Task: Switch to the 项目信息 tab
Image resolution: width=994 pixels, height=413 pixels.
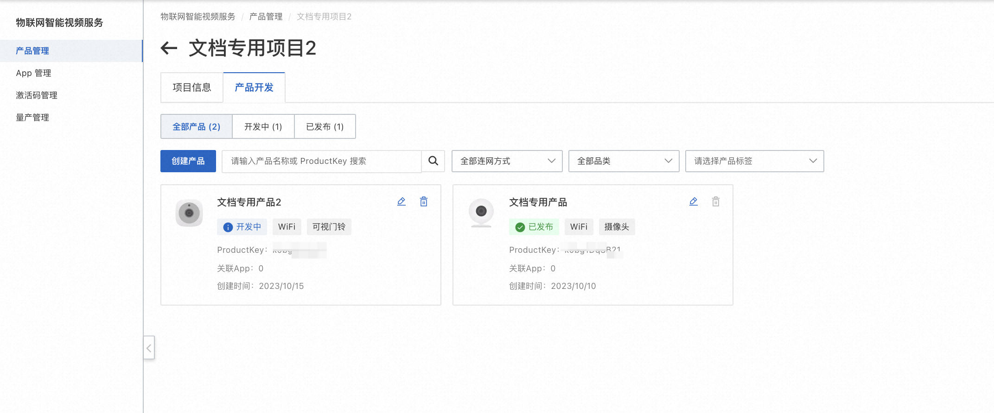Action: click(192, 88)
